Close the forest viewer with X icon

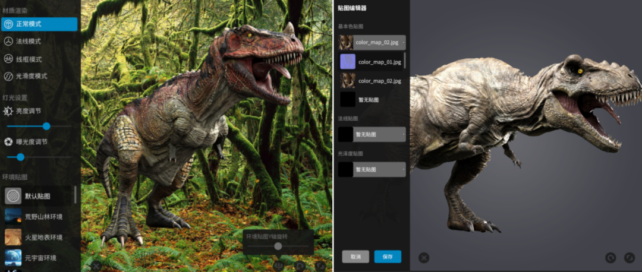click(96, 266)
